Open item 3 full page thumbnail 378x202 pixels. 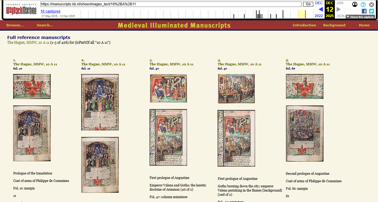coord(168,137)
